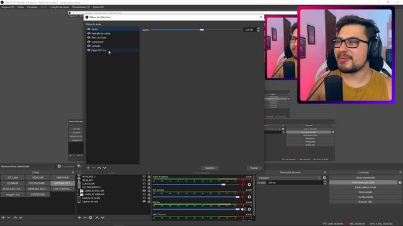Viewport: 403px width, 226px height.
Task: Remove selected source with minus icon
Action: pyautogui.click(x=85, y=218)
